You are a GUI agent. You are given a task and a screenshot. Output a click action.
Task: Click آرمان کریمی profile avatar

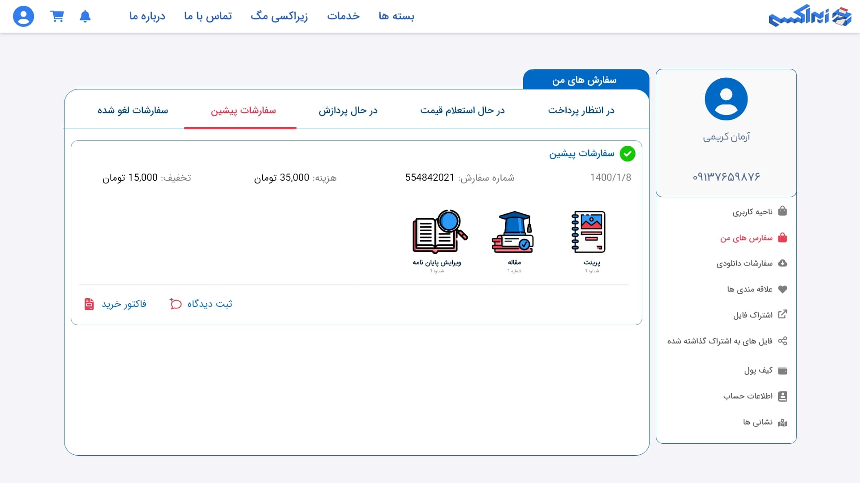coord(726,99)
